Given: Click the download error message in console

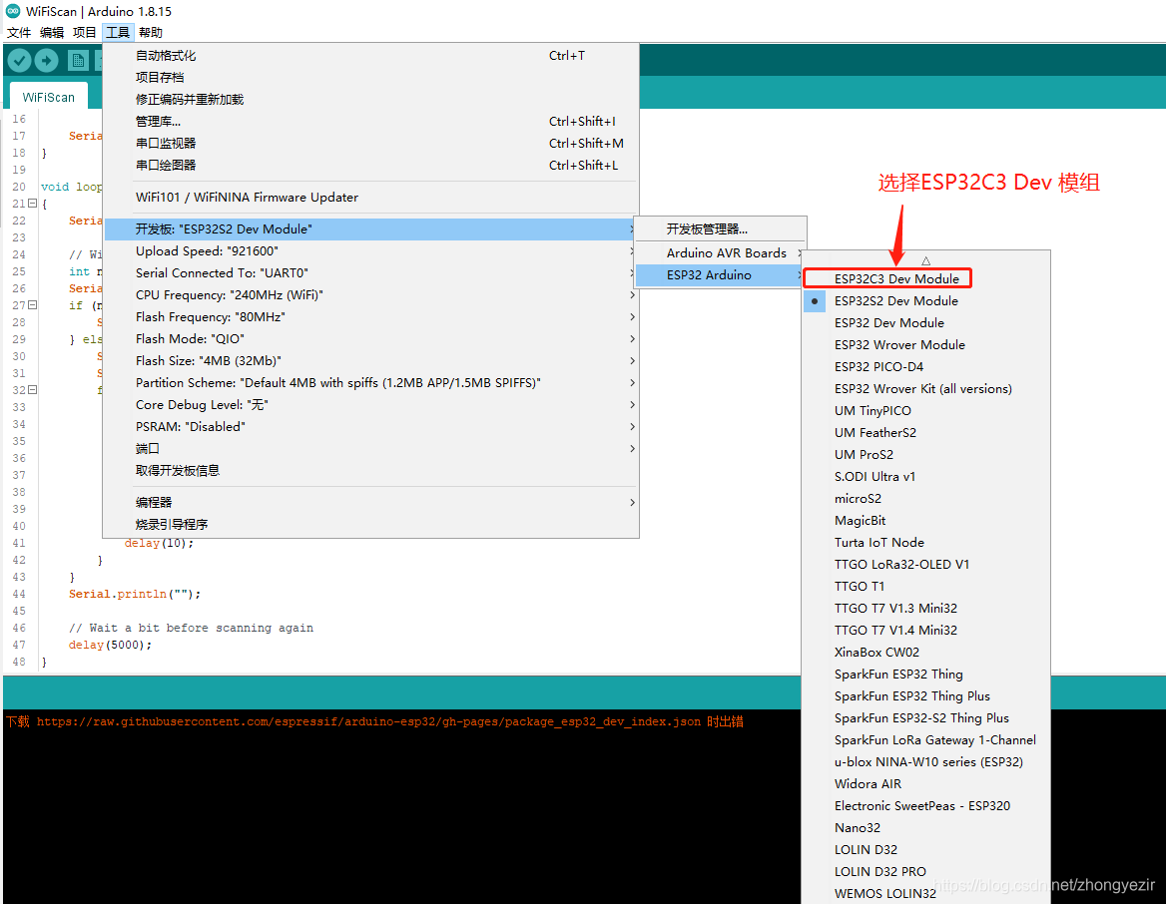Looking at the screenshot, I should point(374,721).
